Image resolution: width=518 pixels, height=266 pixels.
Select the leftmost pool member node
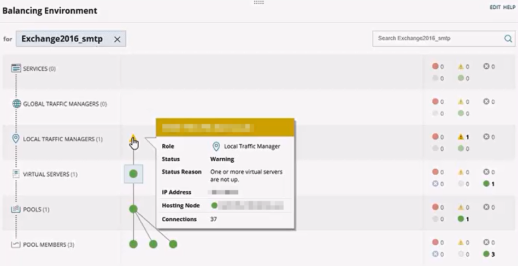133,244
